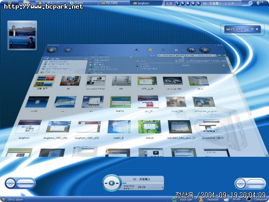Open the Network shortcut in the bottom bar

209,199
